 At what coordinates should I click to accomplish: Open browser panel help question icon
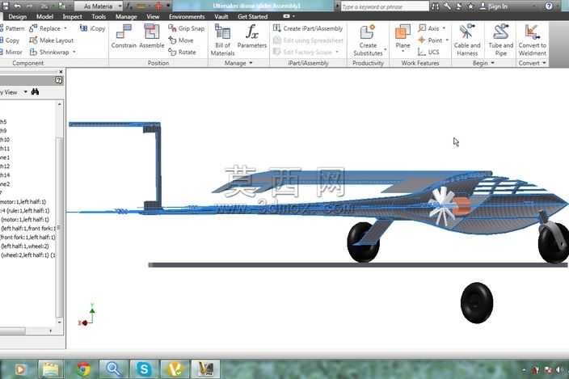click(59, 80)
